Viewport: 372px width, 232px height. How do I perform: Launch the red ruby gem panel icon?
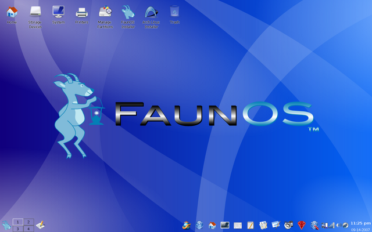(302, 225)
